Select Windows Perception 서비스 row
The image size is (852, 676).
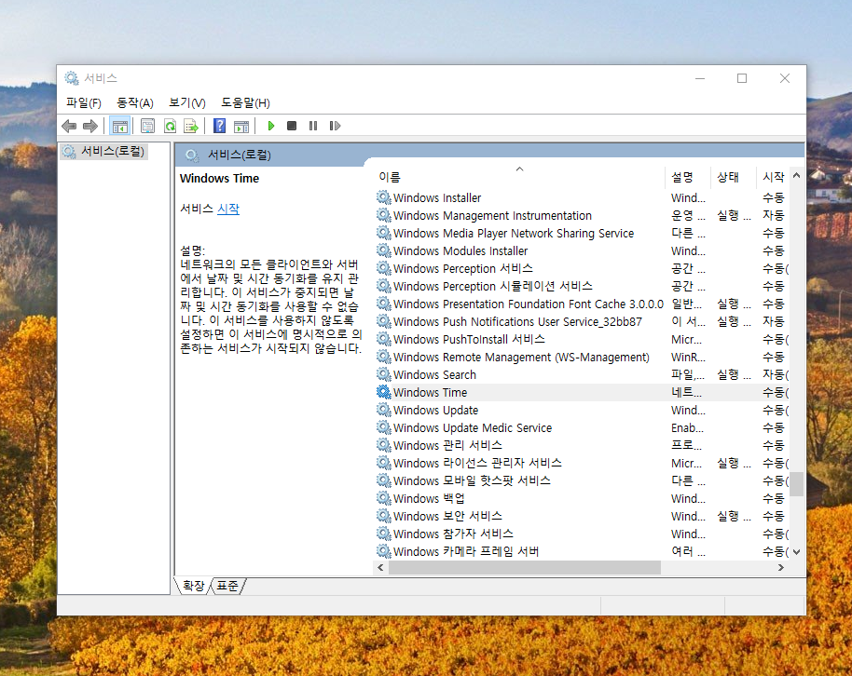point(582,268)
